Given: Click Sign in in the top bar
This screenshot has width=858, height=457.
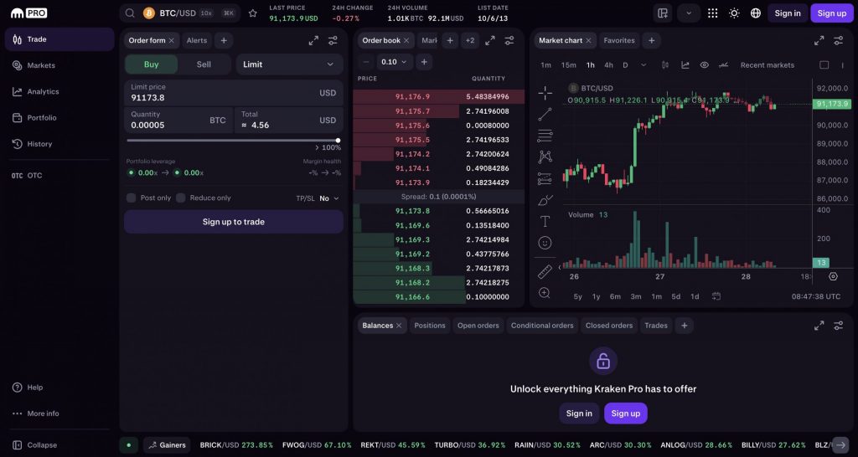Looking at the screenshot, I should click(788, 13).
